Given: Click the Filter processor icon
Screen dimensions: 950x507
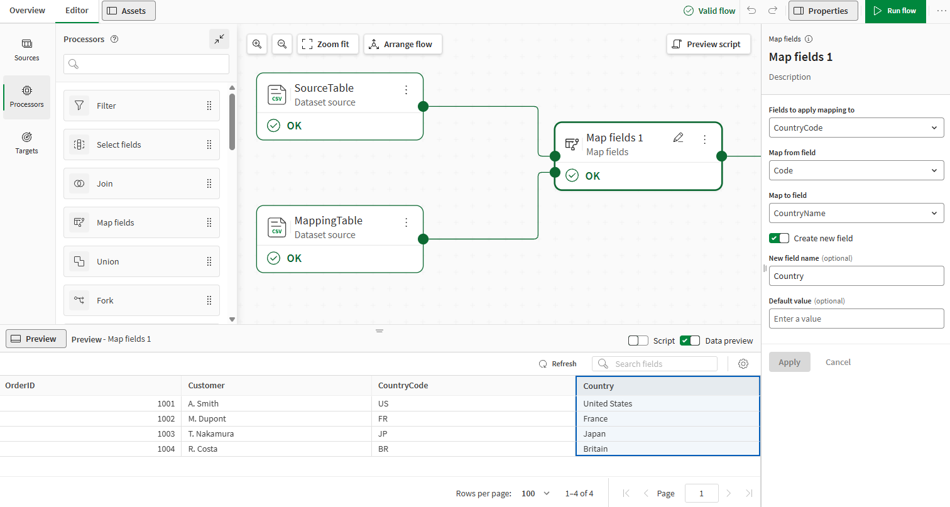Looking at the screenshot, I should [79, 106].
